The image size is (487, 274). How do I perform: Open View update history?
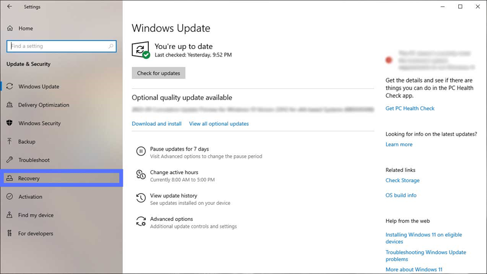[x=173, y=196]
